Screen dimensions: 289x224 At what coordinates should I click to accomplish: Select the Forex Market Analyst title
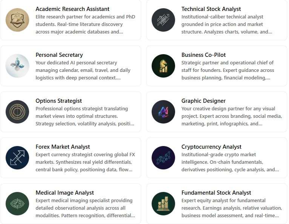(63, 147)
